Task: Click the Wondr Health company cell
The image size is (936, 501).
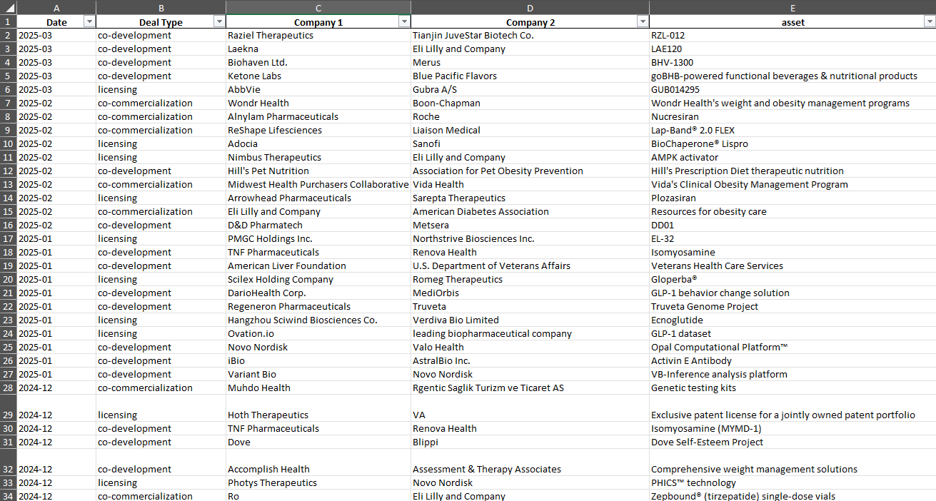Action: pyautogui.click(x=318, y=103)
